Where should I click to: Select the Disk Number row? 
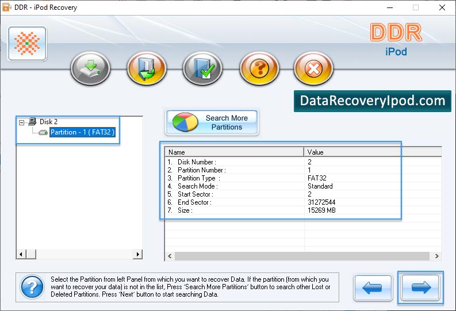(303, 162)
